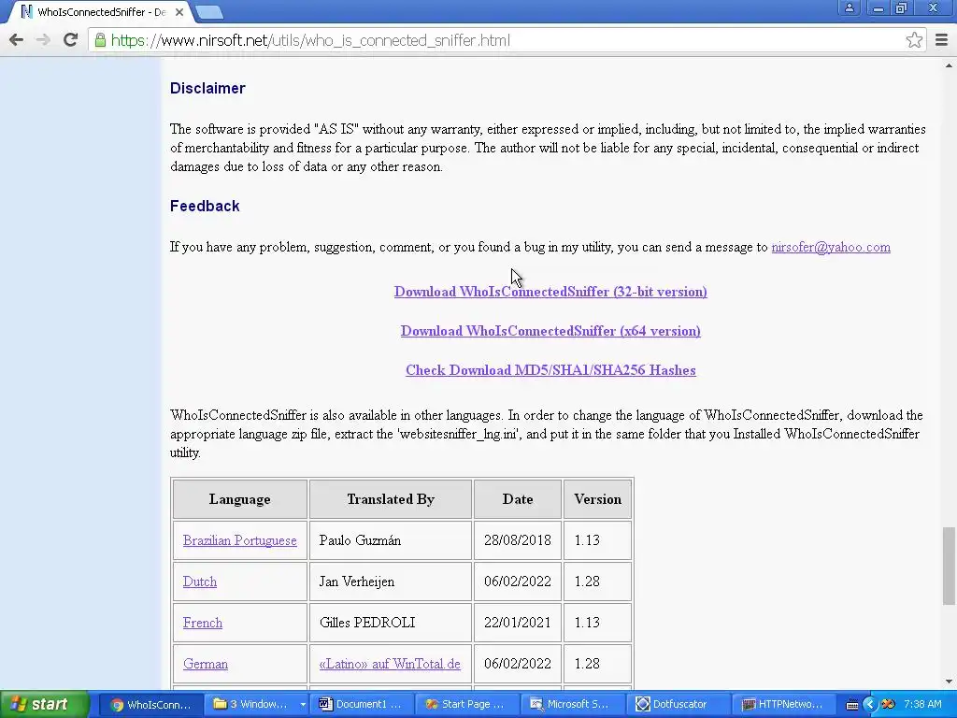Click the Gilles PEDROLI table cell
957x718 pixels.
[391, 623]
